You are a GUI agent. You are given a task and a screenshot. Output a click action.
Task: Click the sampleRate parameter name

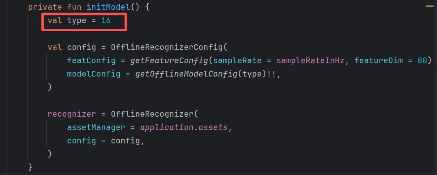pos(237,60)
